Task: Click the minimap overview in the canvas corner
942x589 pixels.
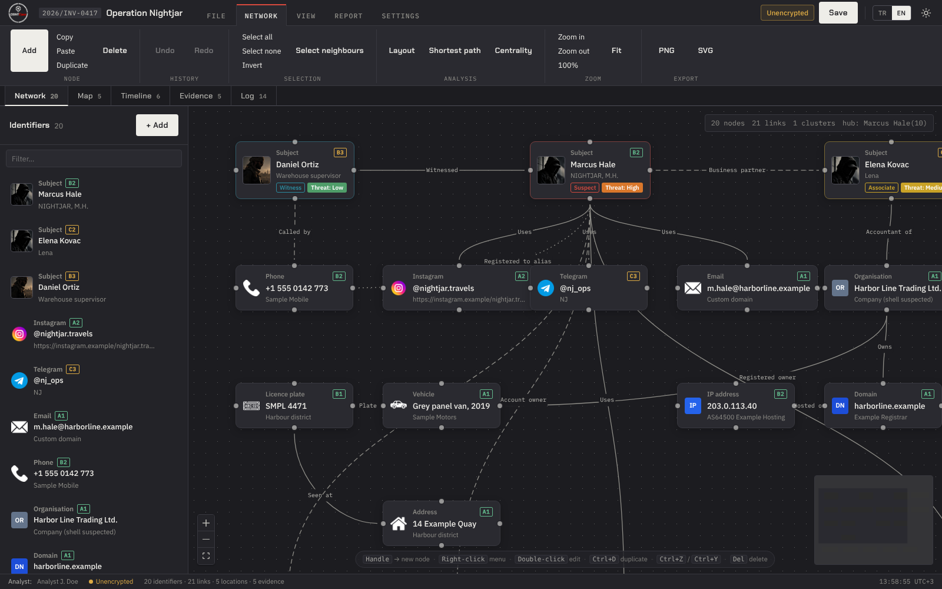Action: point(874,520)
